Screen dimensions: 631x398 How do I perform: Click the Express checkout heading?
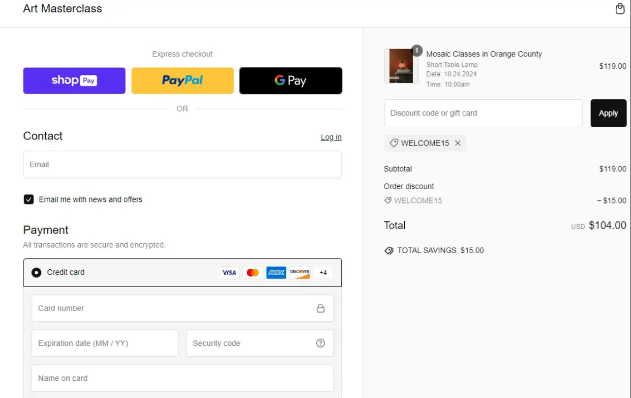(182, 54)
